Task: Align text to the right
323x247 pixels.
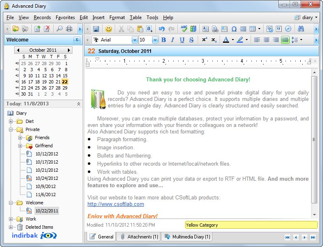Action: (x=276, y=40)
